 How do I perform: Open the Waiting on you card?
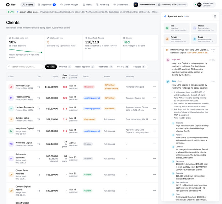(63, 47)
